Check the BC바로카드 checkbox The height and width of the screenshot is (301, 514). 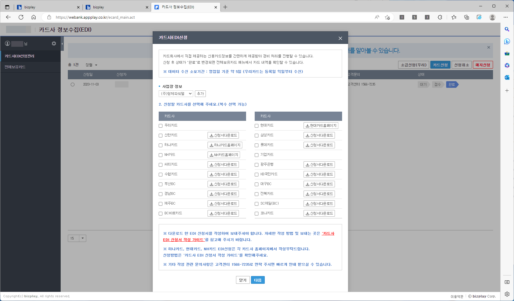161,213
